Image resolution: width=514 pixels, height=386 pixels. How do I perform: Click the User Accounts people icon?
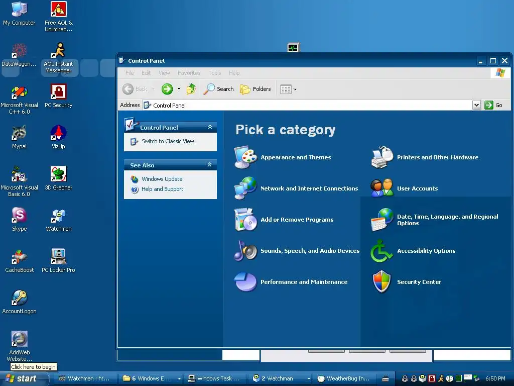pyautogui.click(x=382, y=188)
